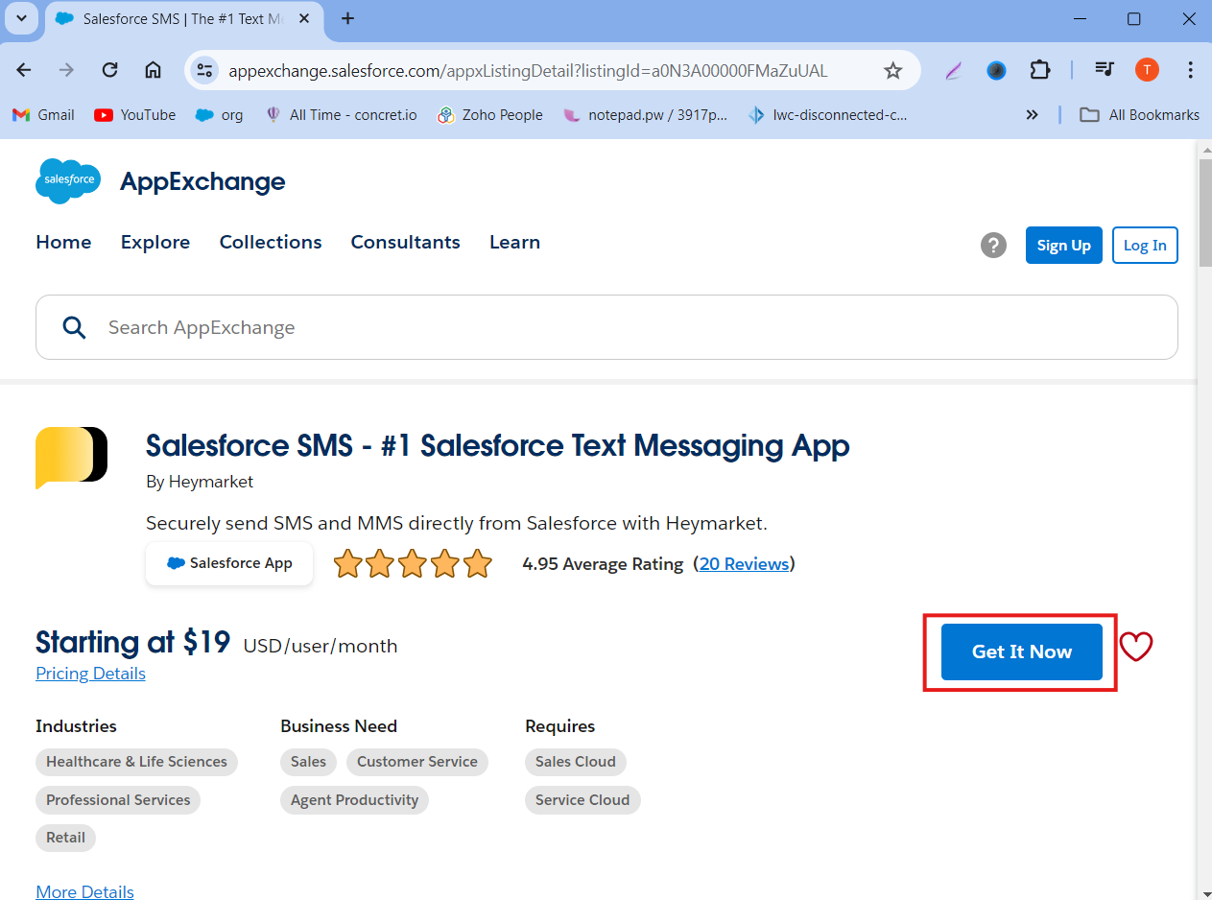Click the Sign Up button
1212x900 pixels.
[1063, 245]
